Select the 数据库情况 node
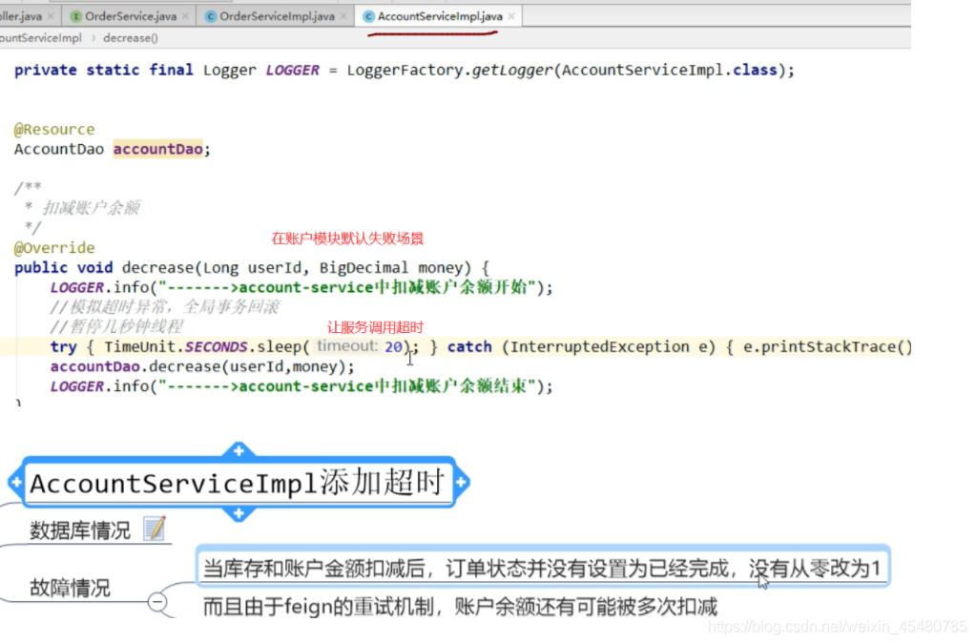976x644 pixels. pyautogui.click(x=80, y=530)
